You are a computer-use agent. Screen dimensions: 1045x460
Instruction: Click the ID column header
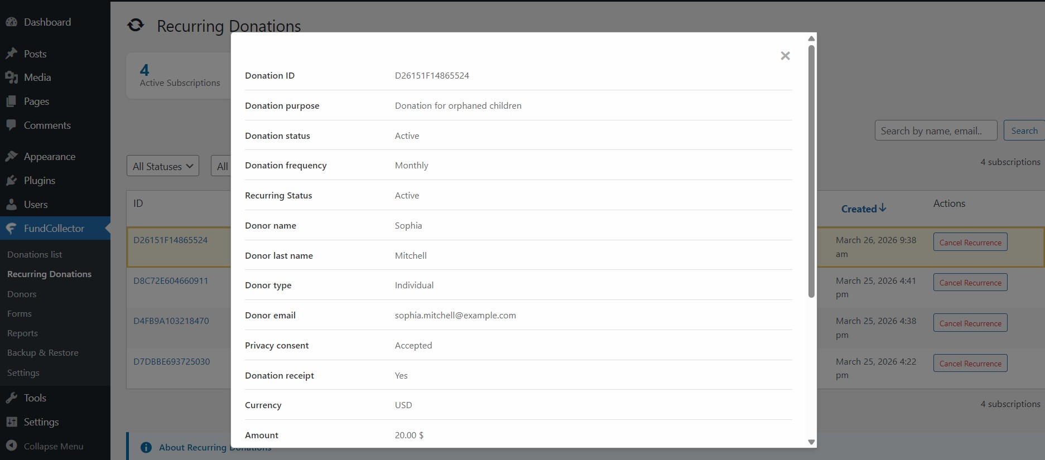pyautogui.click(x=138, y=204)
